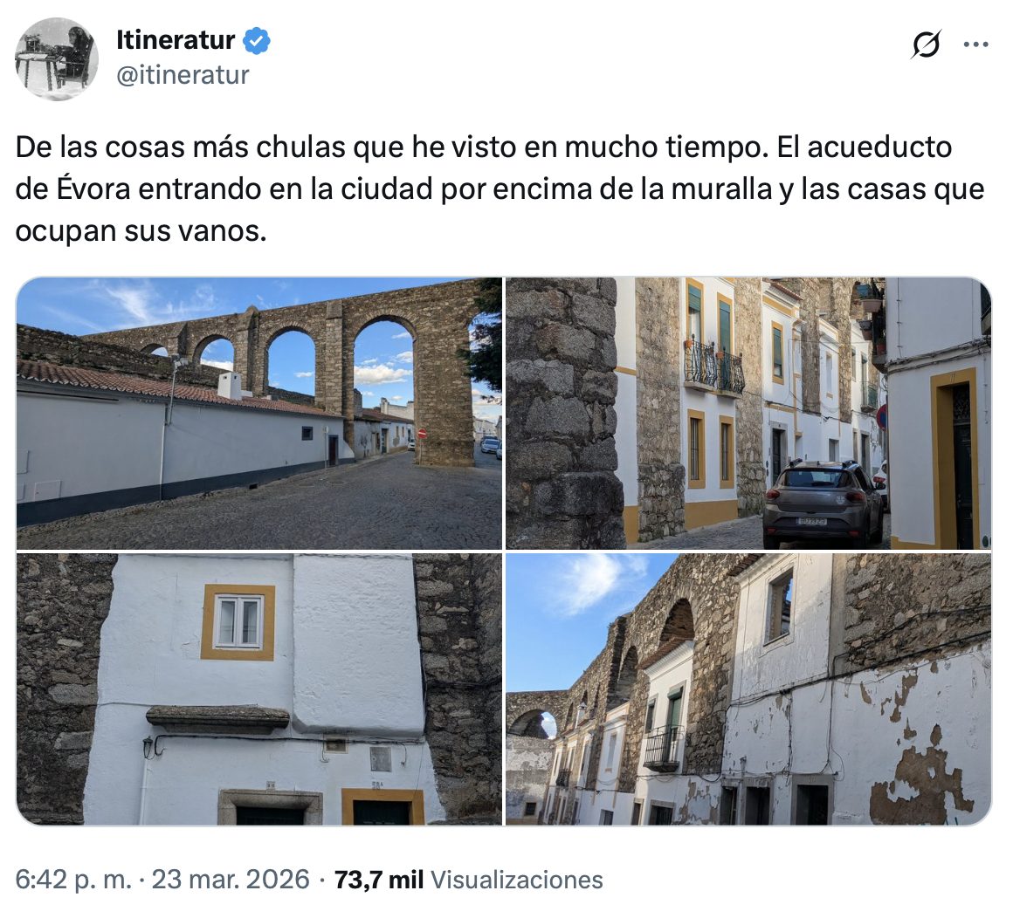Click the 73,7 mil view count
Viewport: 1013px width, 918px height.
tap(379, 880)
